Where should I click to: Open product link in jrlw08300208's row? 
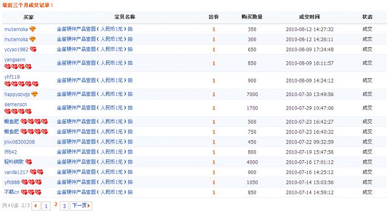(x=95, y=142)
